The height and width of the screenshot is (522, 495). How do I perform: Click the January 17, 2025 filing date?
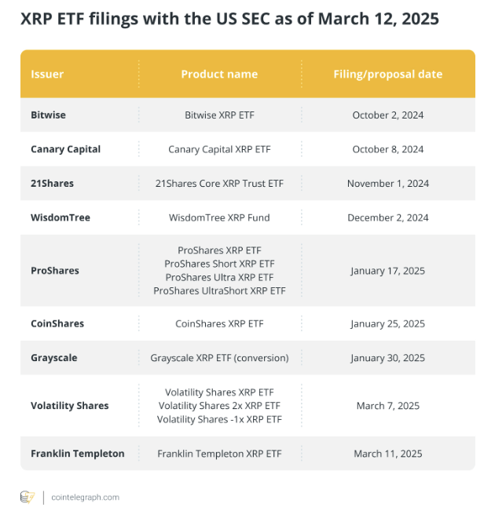click(387, 271)
